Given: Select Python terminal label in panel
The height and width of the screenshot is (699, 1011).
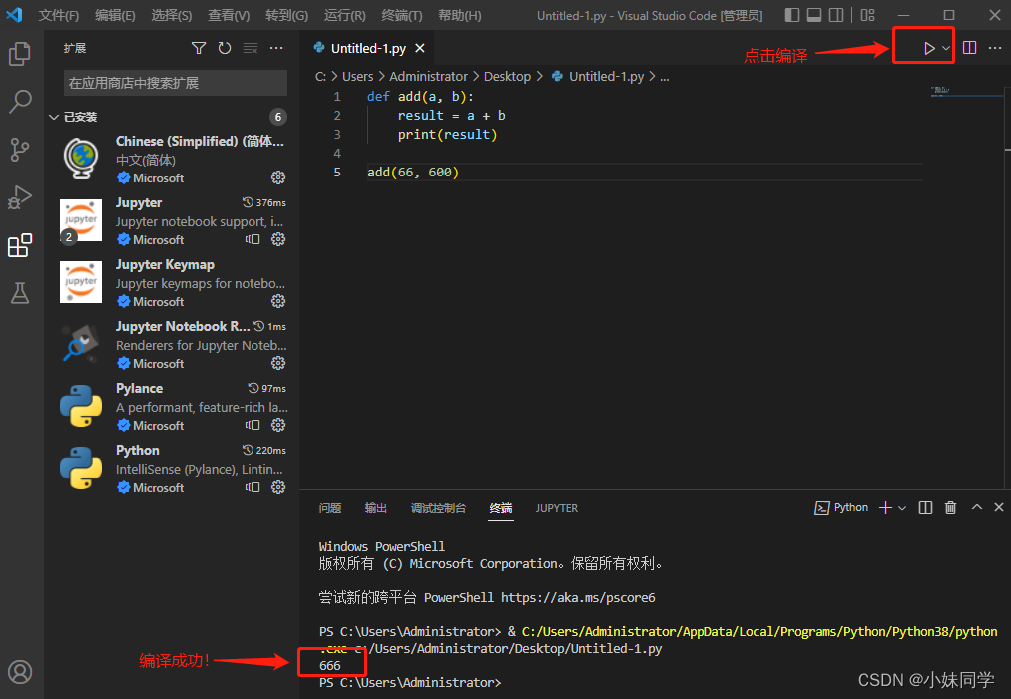Looking at the screenshot, I should click(x=842, y=508).
